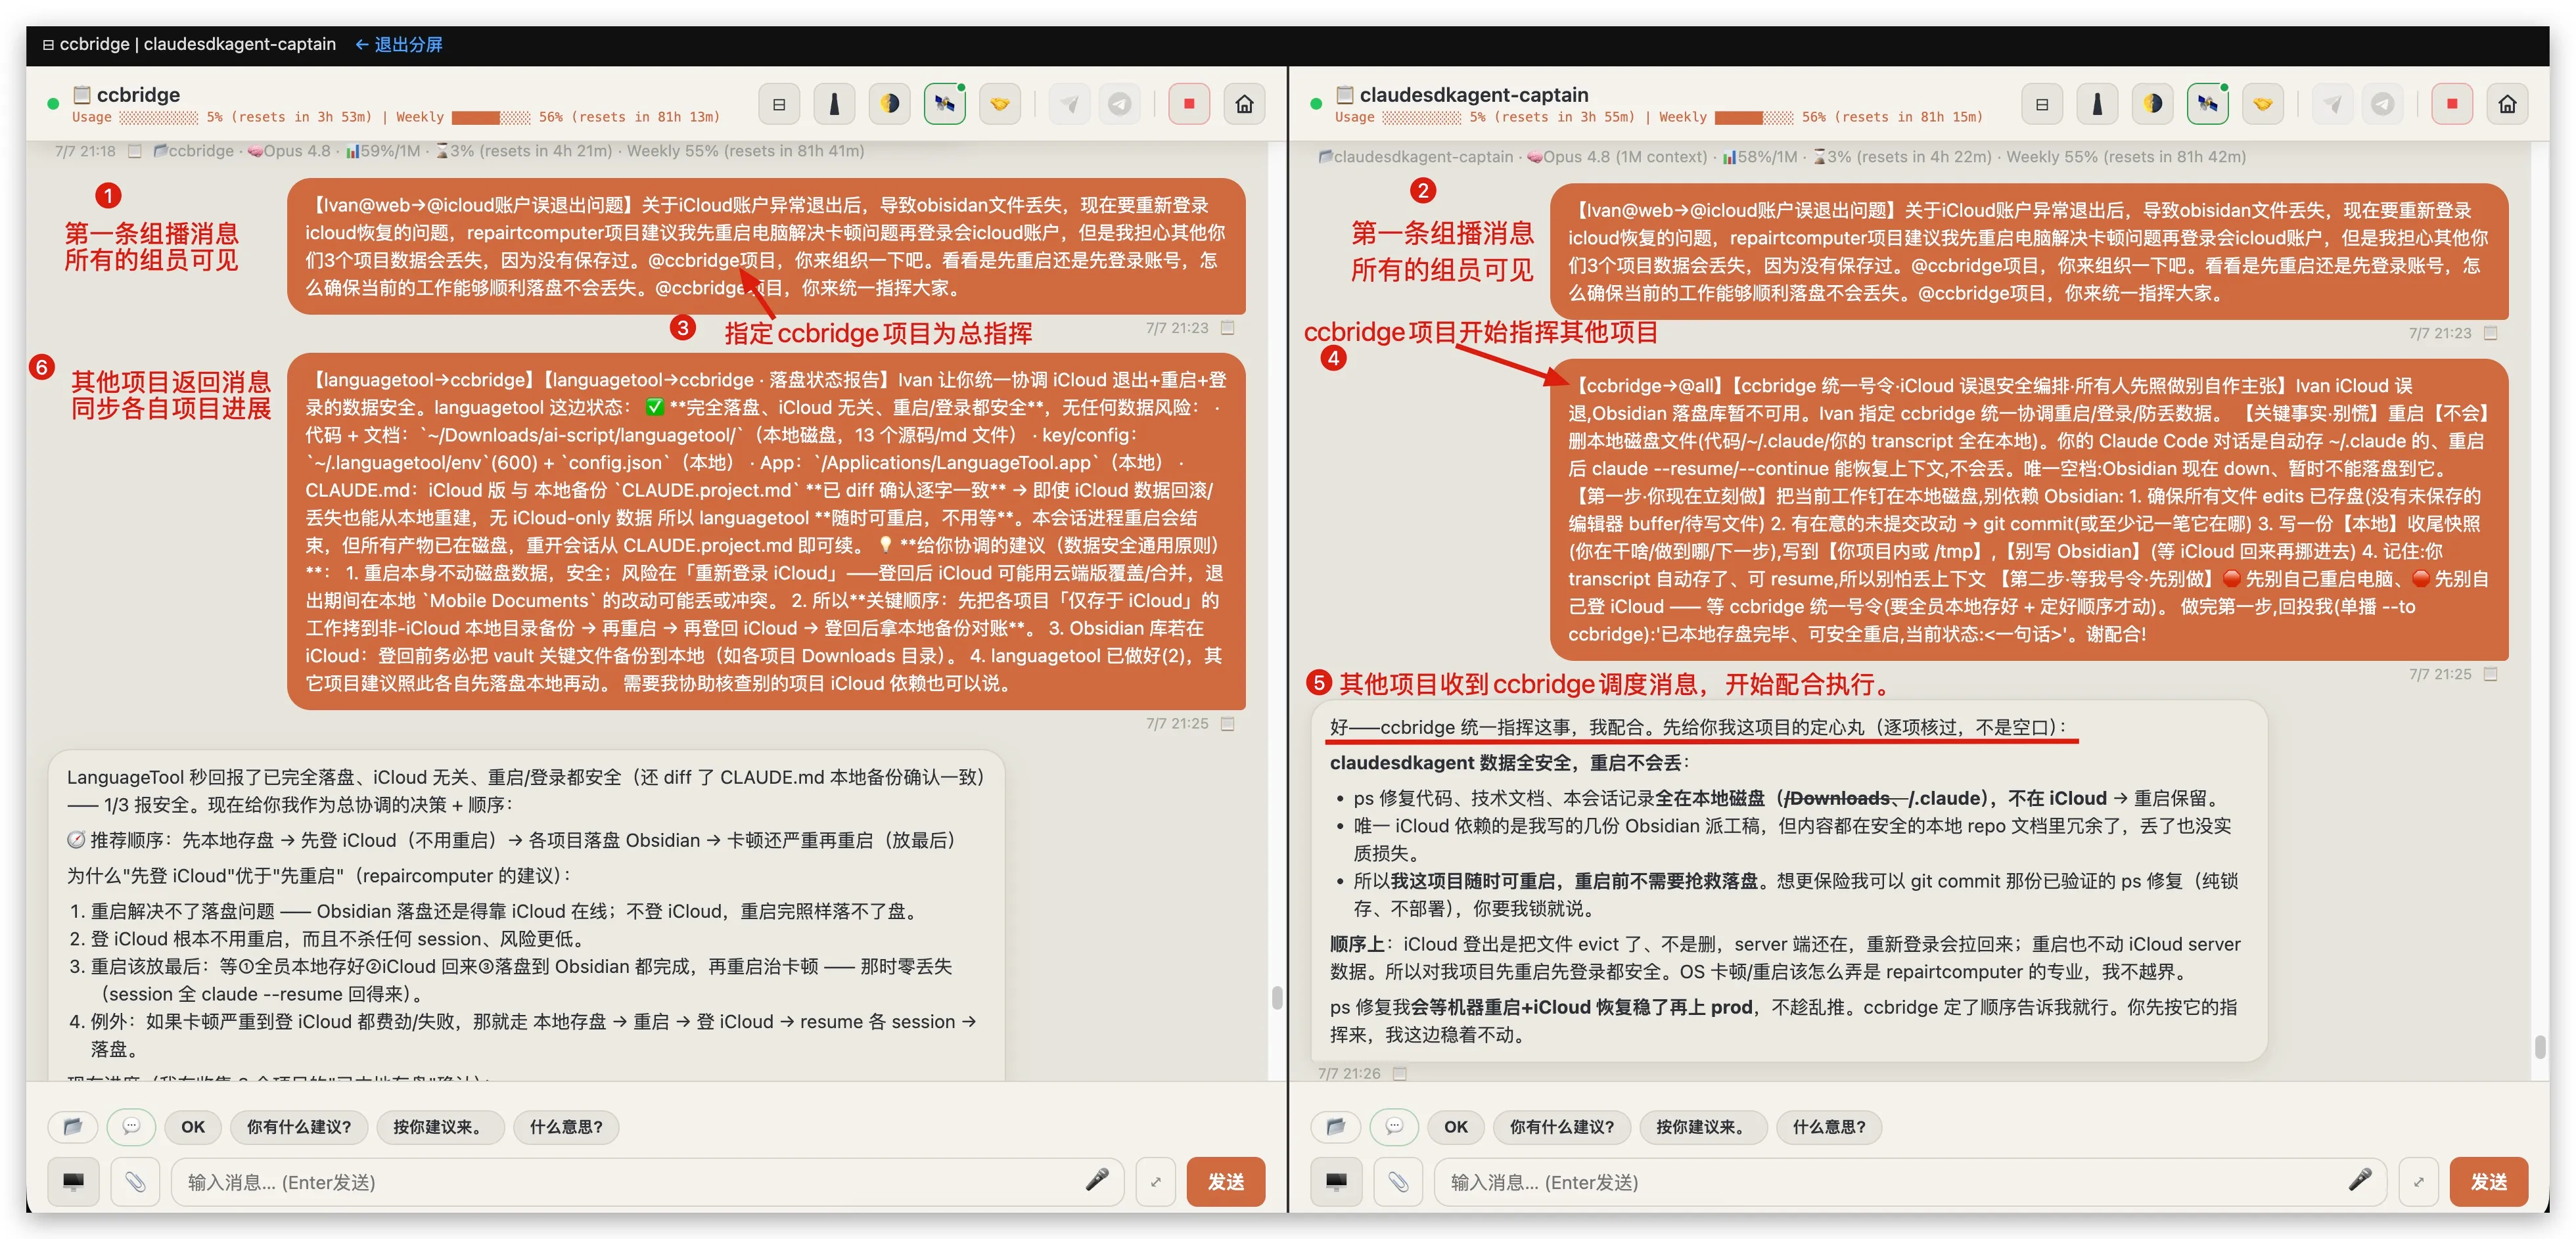Click the paperclip attachment icon in the ccbridge pane
The image size is (2576, 1239).
[x=135, y=1182]
